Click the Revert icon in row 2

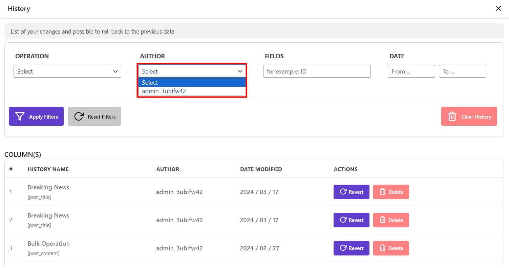pos(343,220)
